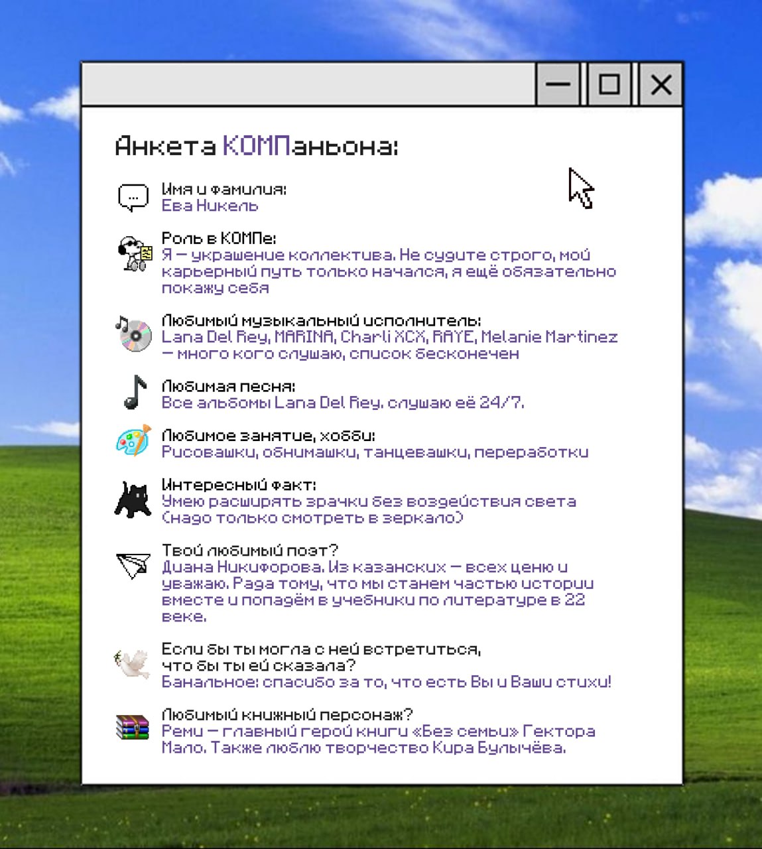Close the anketa window with X
Image resolution: width=762 pixels, height=849 pixels.
pyautogui.click(x=661, y=84)
